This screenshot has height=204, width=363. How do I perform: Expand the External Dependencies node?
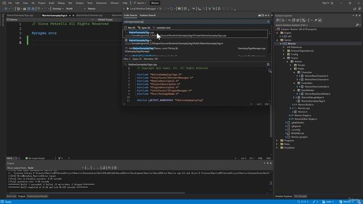(284, 50)
